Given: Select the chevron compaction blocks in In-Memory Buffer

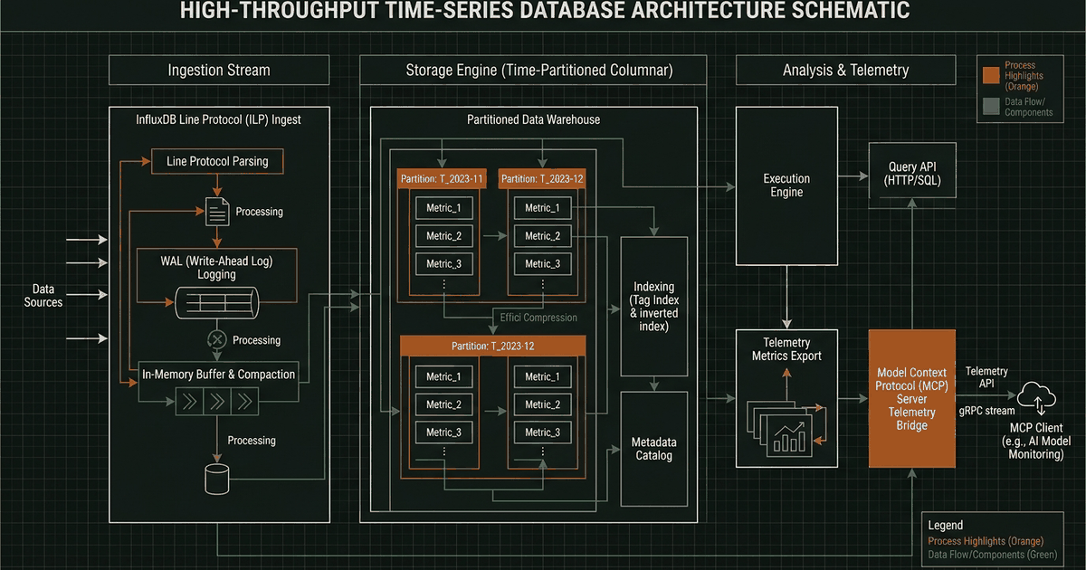Looking at the screenshot, I should point(217,402).
